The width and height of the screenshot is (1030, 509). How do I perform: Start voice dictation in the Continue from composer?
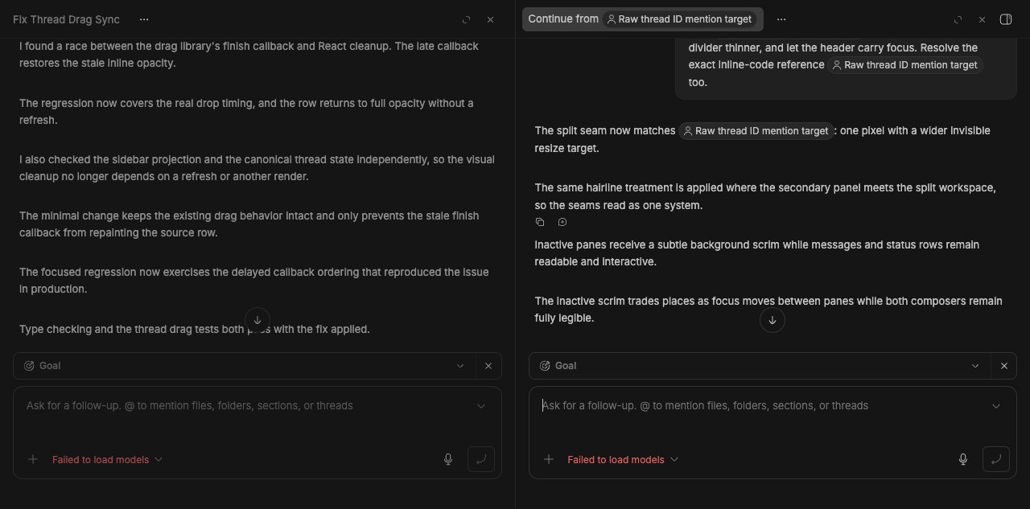coord(963,459)
